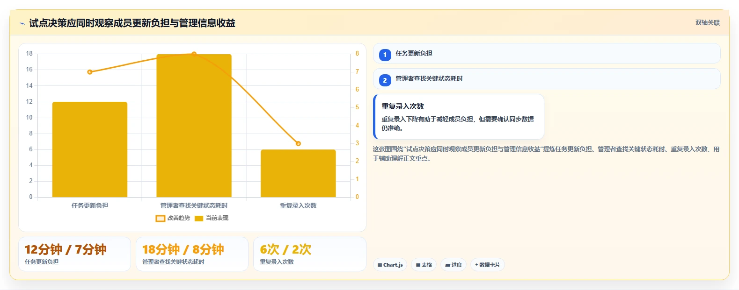
Task: Click the 进度 tag
Action: pyautogui.click(x=454, y=265)
